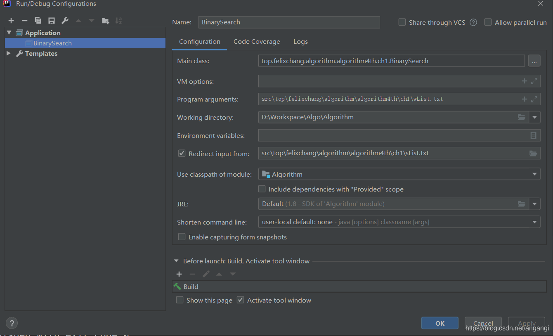The image size is (553, 336).
Task: Browse for a JRE folder
Action: pyautogui.click(x=522, y=204)
